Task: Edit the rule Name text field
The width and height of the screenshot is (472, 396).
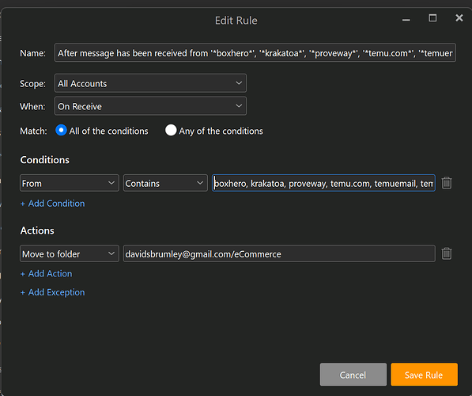Action: [255, 53]
